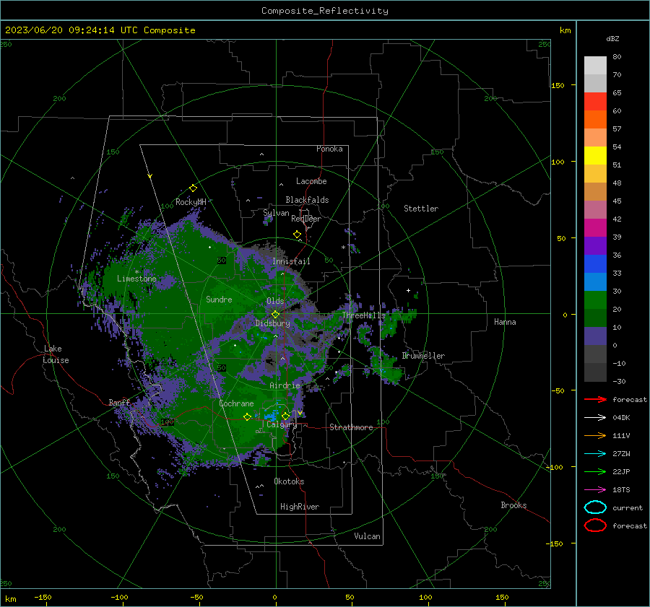650x607 pixels.
Task: Click the Okotoks city label
Action: coord(289,481)
